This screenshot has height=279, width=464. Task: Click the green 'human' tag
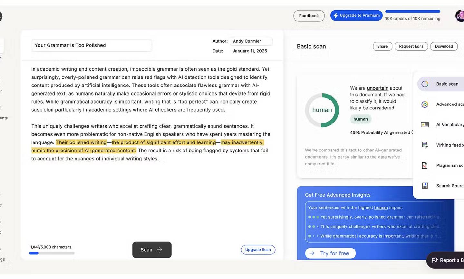[361, 119]
